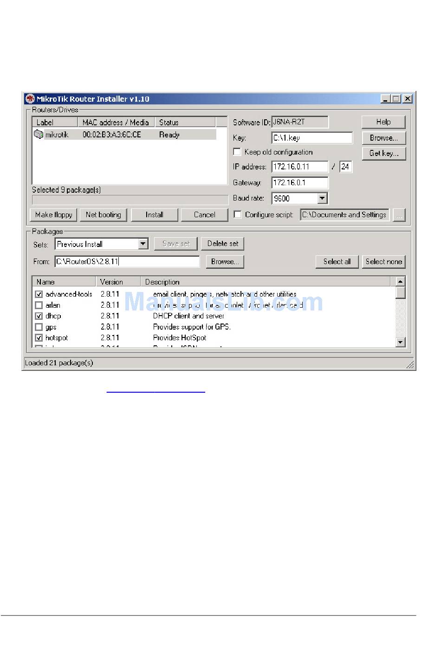Uncheck the dhcp package
The image size is (441, 654).
[39, 316]
